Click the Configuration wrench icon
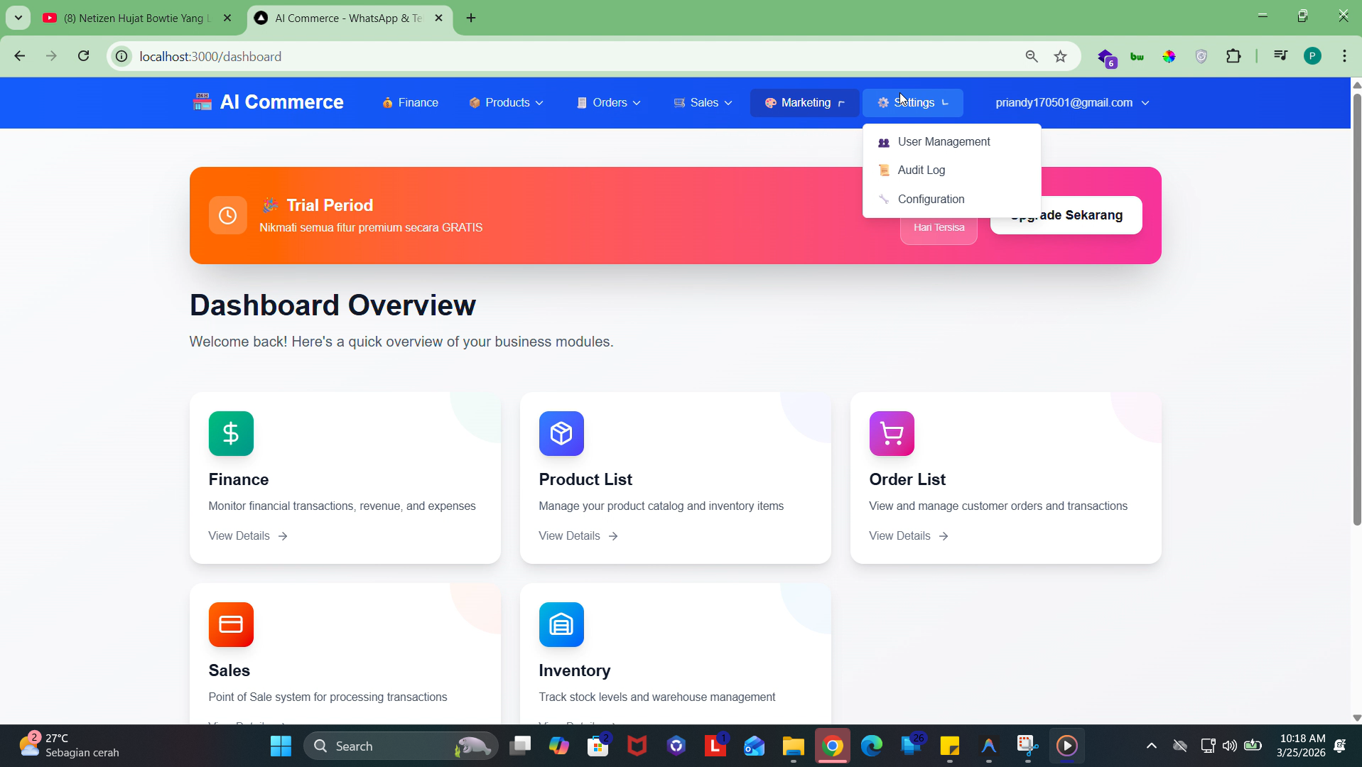Screen dimensions: 1362x767 (883, 199)
